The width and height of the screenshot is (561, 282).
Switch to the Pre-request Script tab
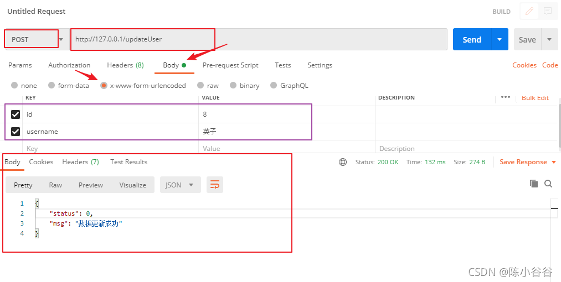[x=230, y=65]
